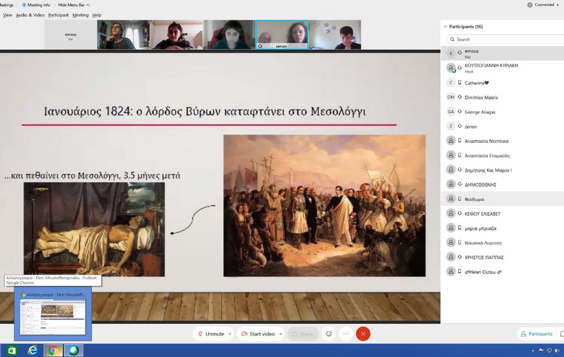
Task: Leave the meeting with the red X button
Action: (363, 334)
